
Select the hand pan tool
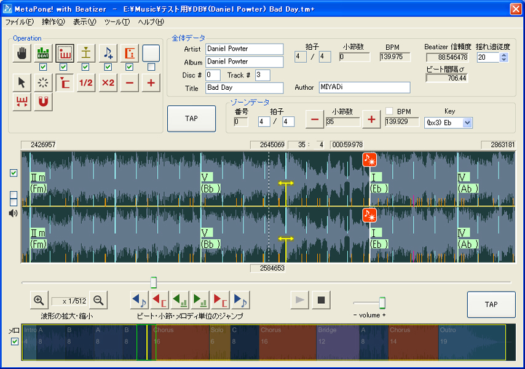22,54
